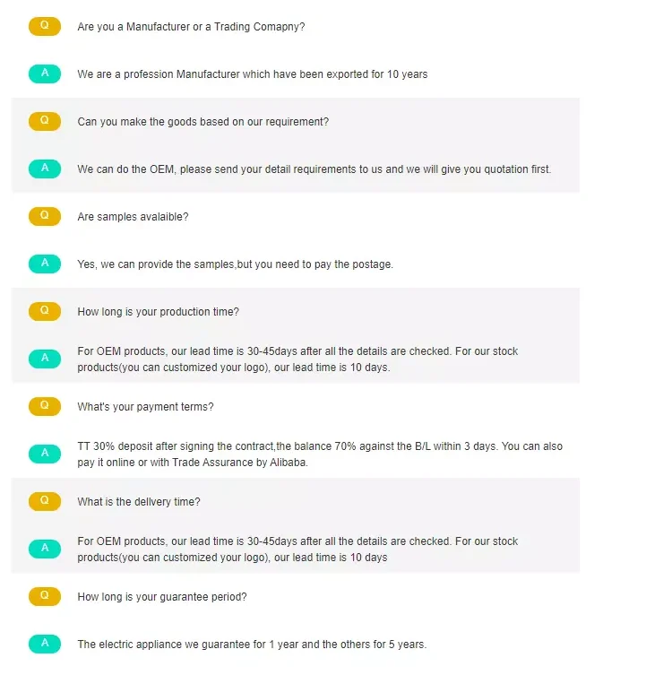Click the Q badge next to the samples available question
The image size is (672, 675).
click(x=45, y=216)
